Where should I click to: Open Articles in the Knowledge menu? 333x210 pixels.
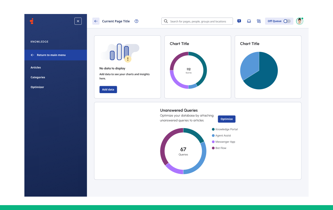click(x=36, y=68)
